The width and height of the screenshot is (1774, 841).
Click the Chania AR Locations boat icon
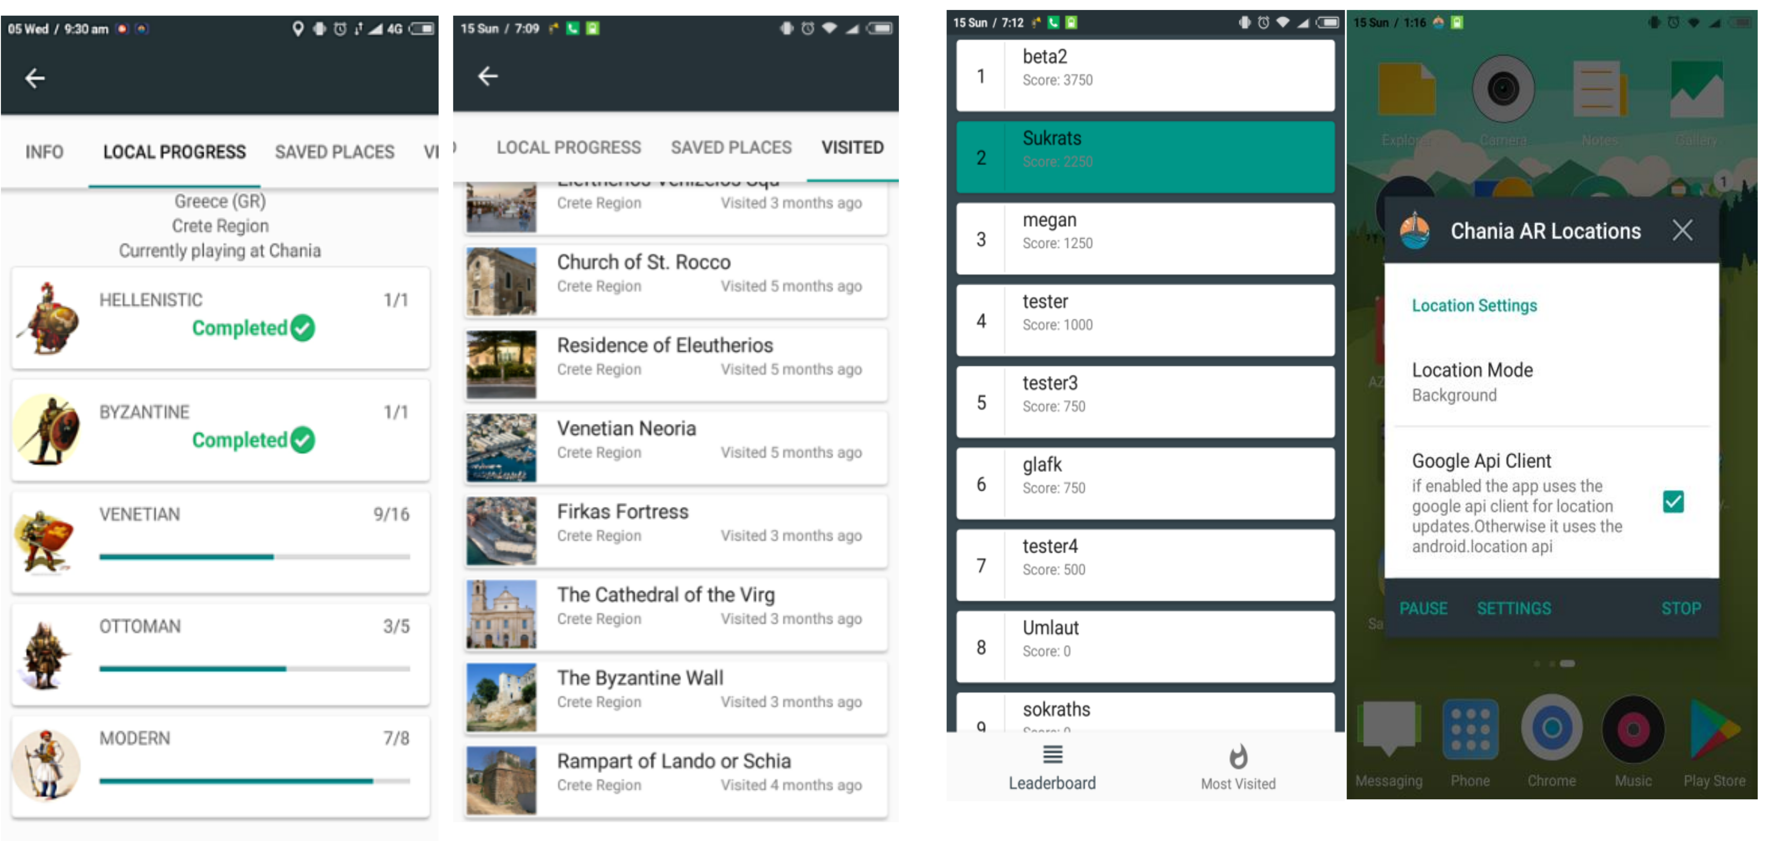click(x=1415, y=231)
